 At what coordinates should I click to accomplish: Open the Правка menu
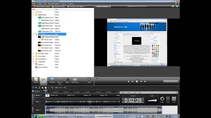click(x=40, y=4)
